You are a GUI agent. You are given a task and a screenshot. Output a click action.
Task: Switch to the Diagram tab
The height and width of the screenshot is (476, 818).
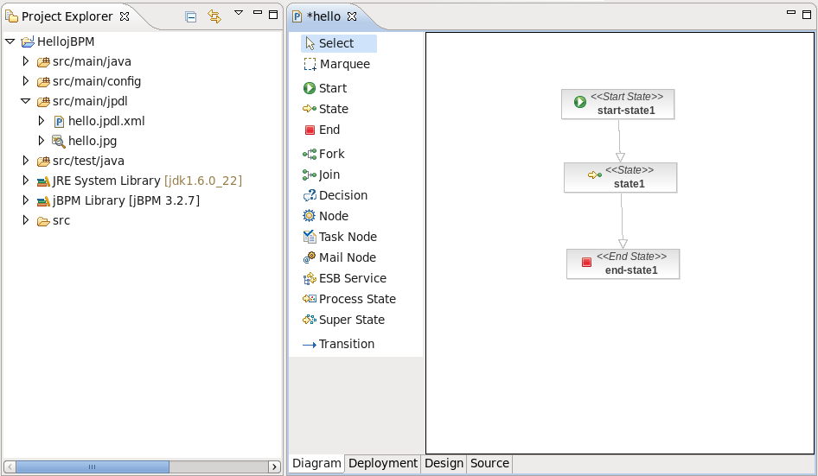click(316, 463)
